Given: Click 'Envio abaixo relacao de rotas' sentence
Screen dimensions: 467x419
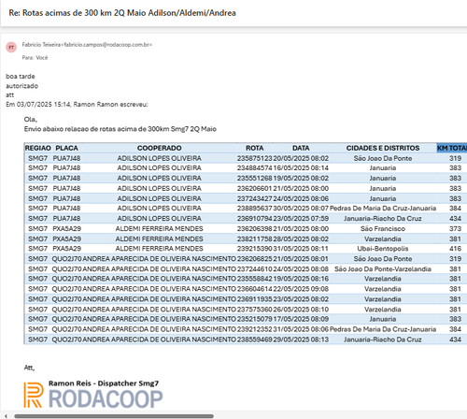Looking at the screenshot, I should 120,129.
